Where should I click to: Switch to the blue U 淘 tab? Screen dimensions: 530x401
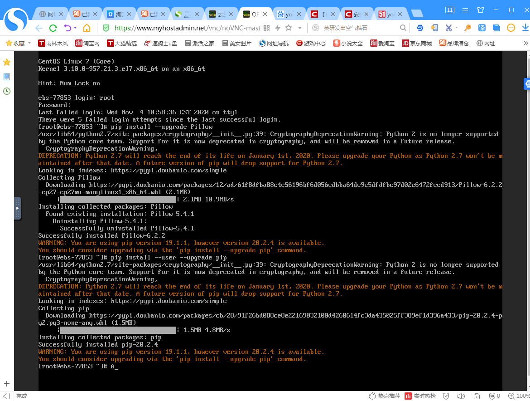click(x=119, y=14)
